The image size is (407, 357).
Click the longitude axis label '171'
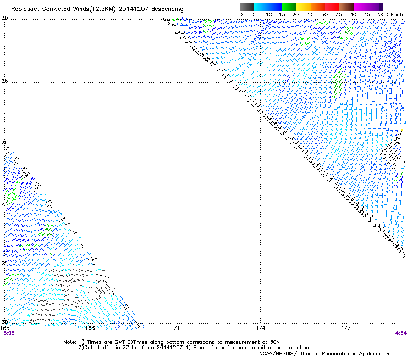(175, 328)
